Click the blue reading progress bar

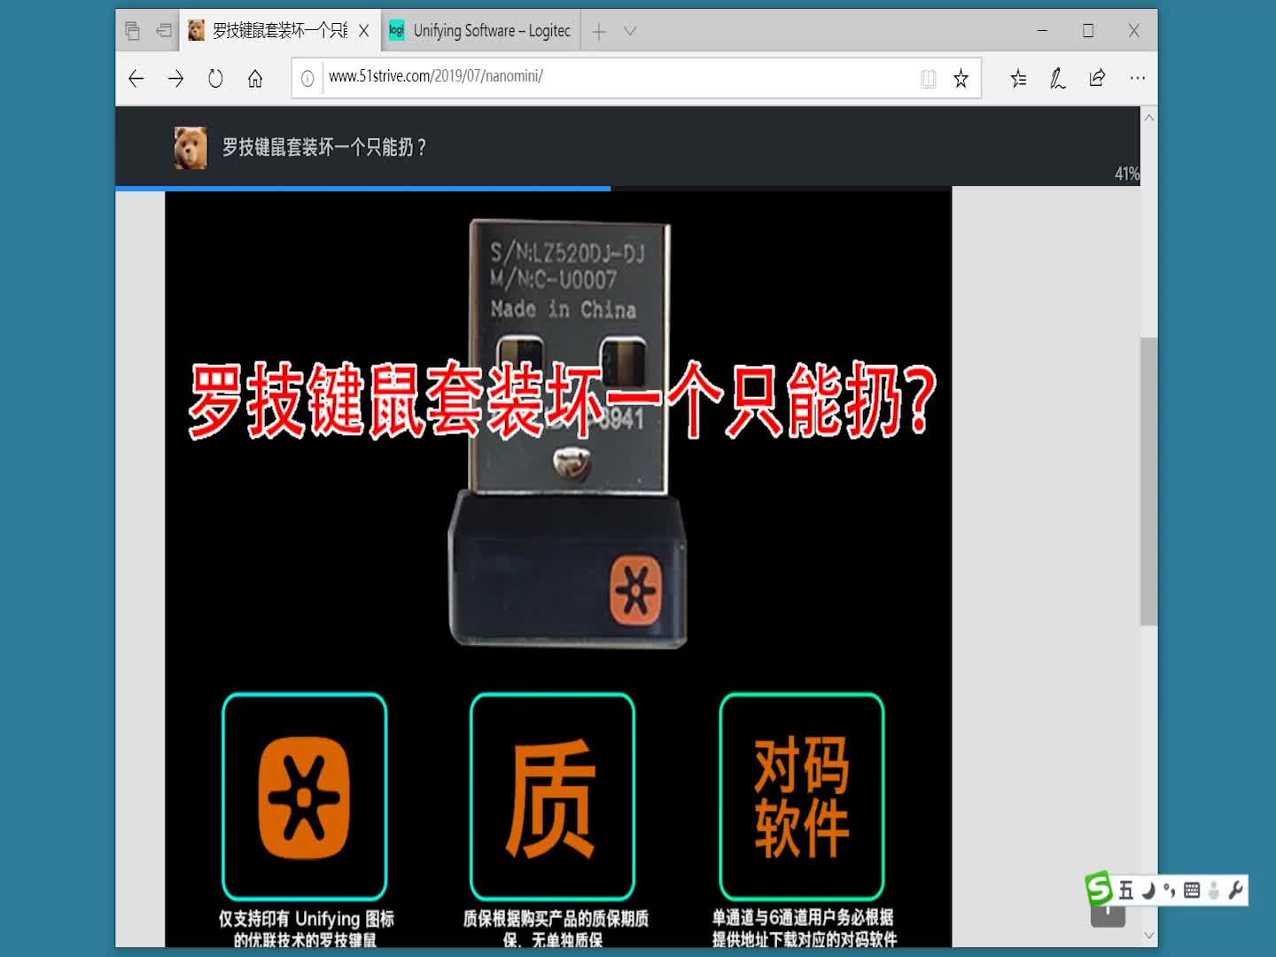coord(363,188)
